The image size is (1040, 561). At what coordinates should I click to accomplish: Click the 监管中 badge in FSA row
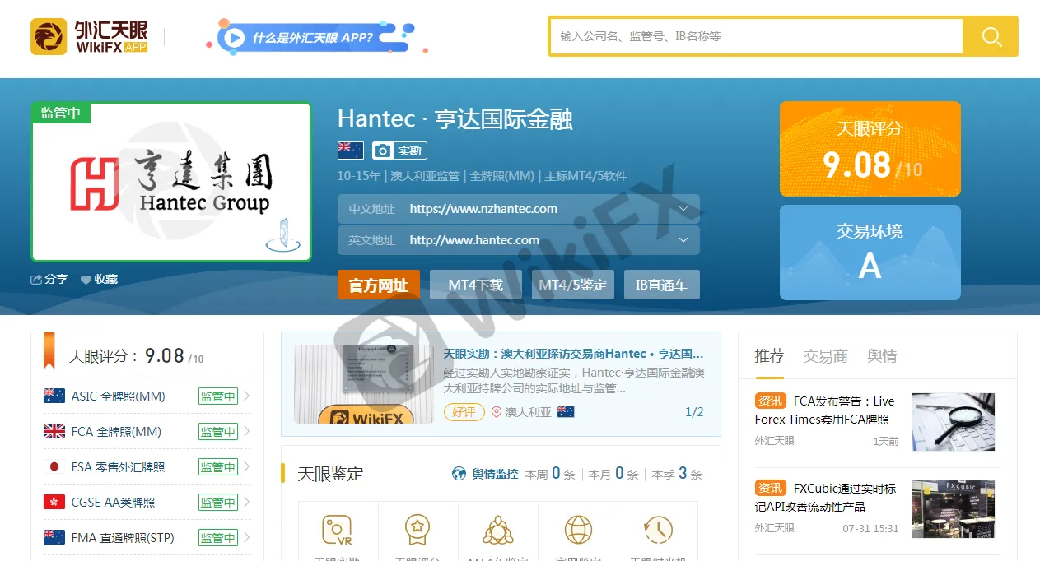tap(217, 467)
